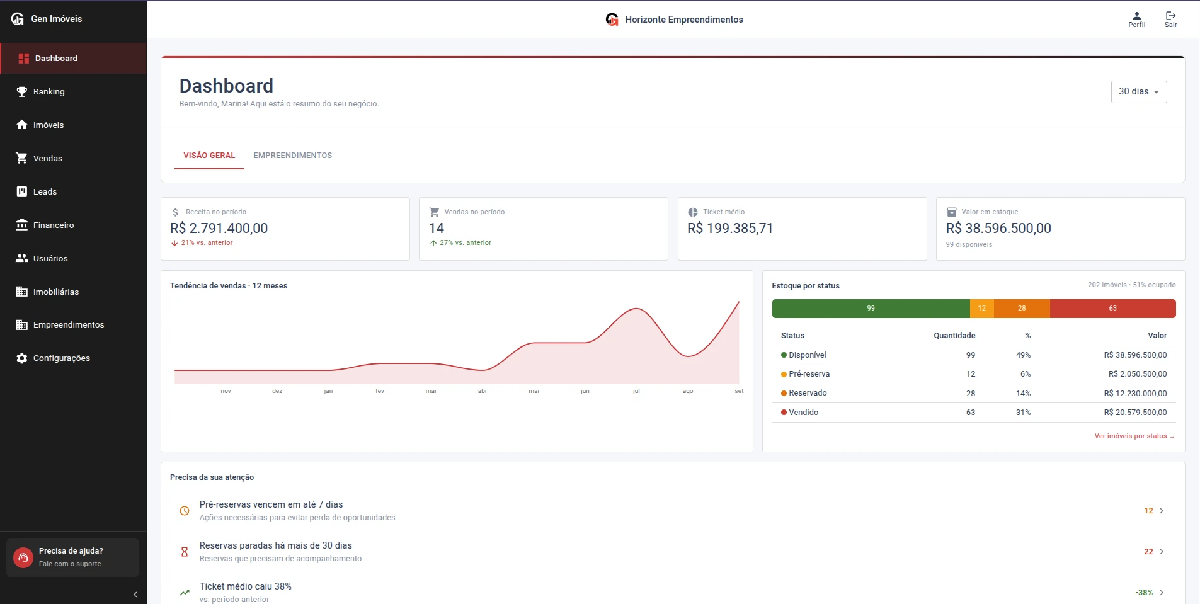The width and height of the screenshot is (1200, 604).
Task: Click the hourglass icon for Reservas paradas
Action: point(185,552)
